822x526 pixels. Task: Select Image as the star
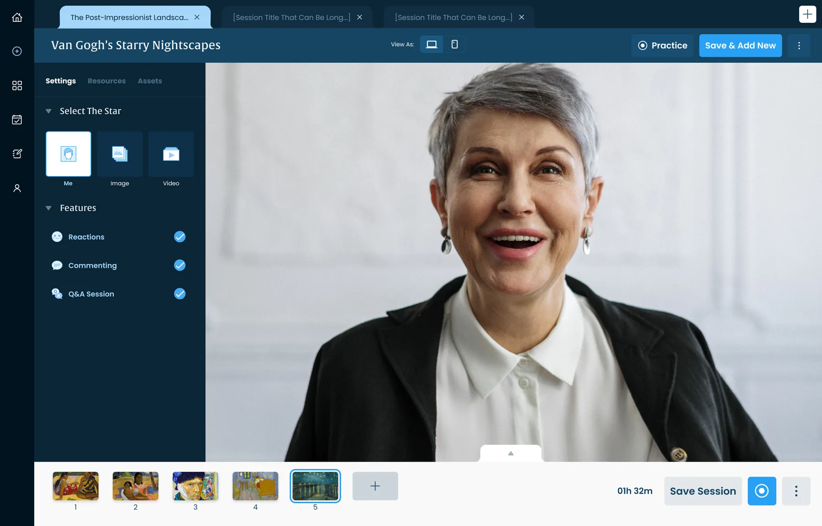(x=120, y=154)
